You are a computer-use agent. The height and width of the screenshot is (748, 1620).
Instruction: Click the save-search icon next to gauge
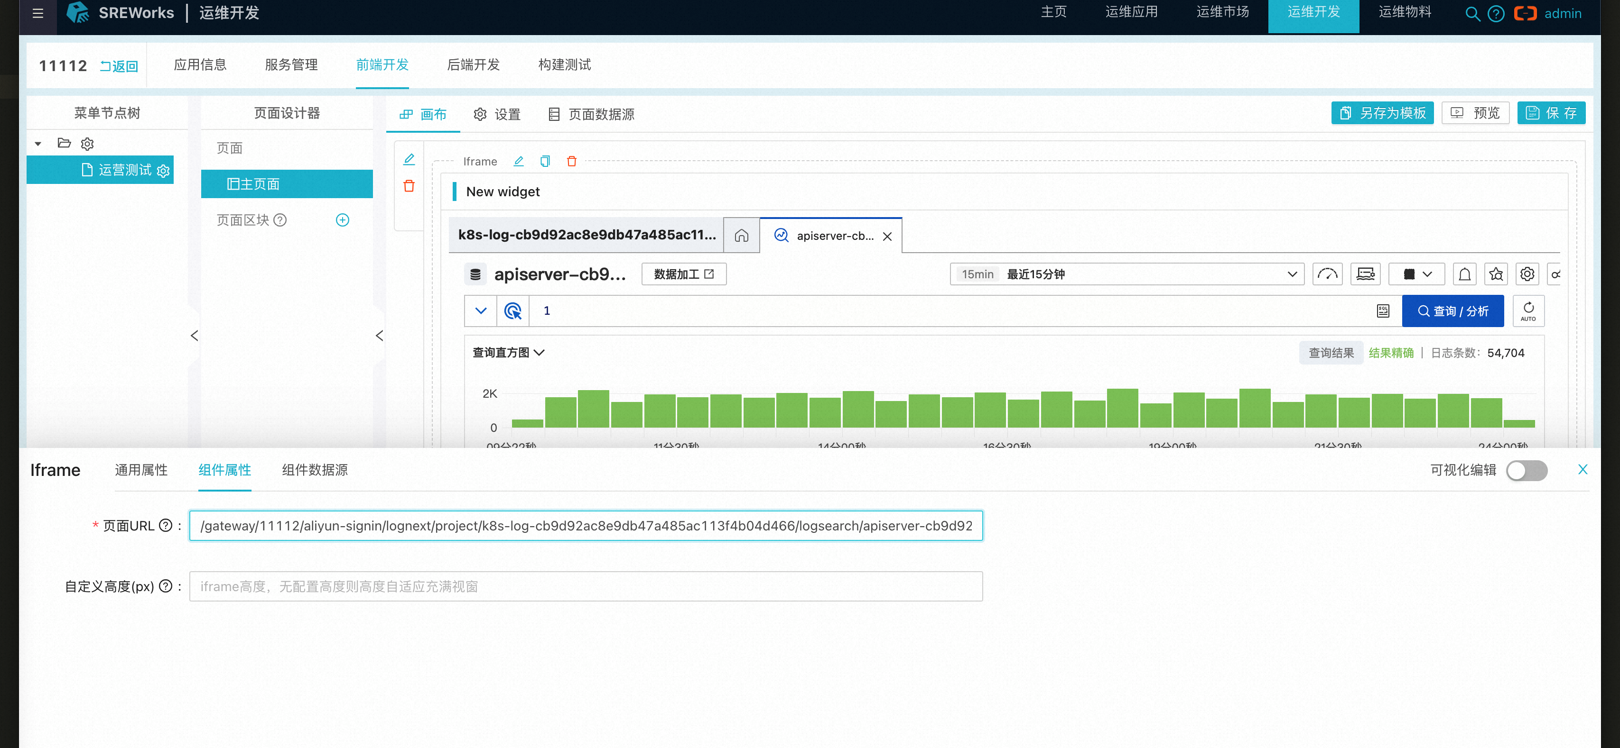coord(1365,274)
